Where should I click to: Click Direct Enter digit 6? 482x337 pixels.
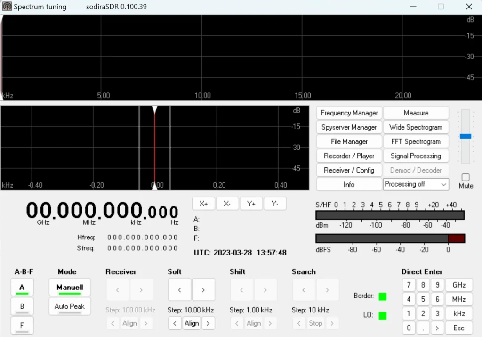click(437, 299)
